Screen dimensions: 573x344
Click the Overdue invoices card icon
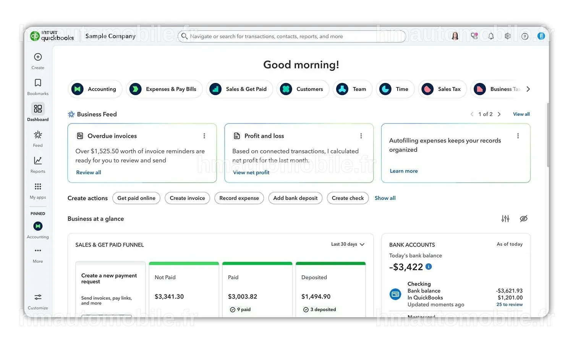(80, 136)
